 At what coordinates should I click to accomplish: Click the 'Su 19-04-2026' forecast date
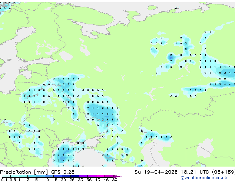click(156, 172)
